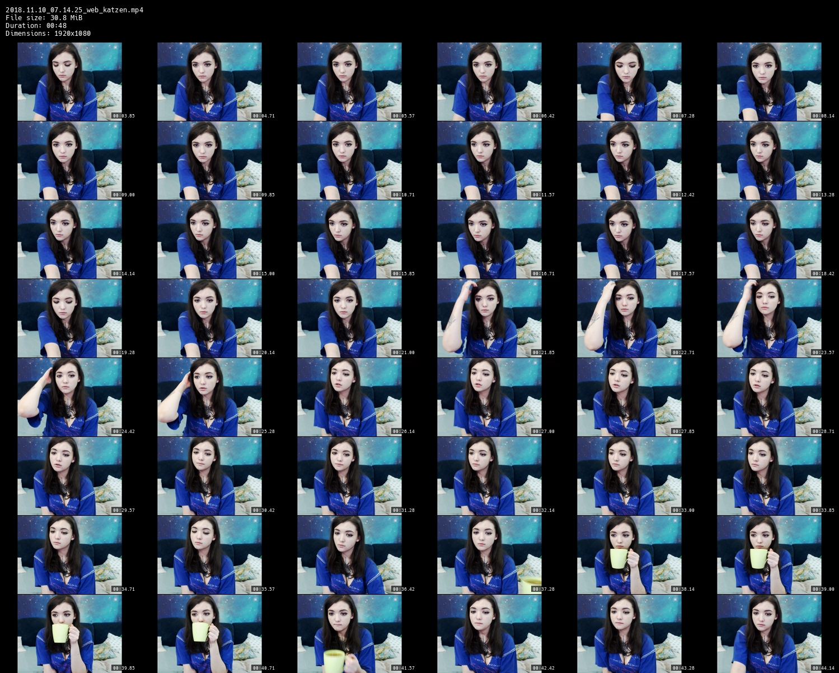This screenshot has height=673, width=839.
Task: Click the thumbnail labeled 00:27.85
Action: (629, 397)
